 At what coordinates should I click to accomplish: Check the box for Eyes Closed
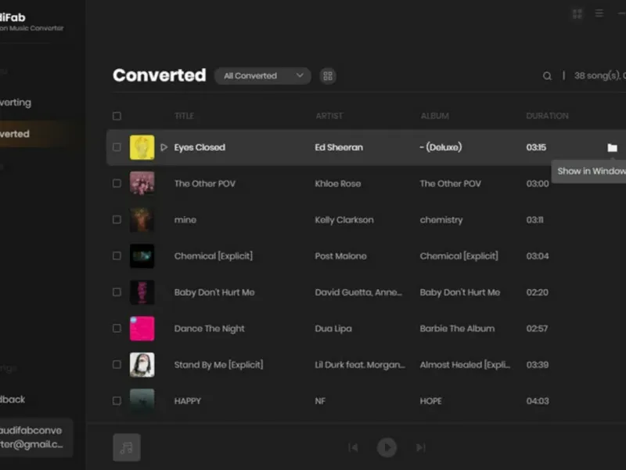pos(117,147)
